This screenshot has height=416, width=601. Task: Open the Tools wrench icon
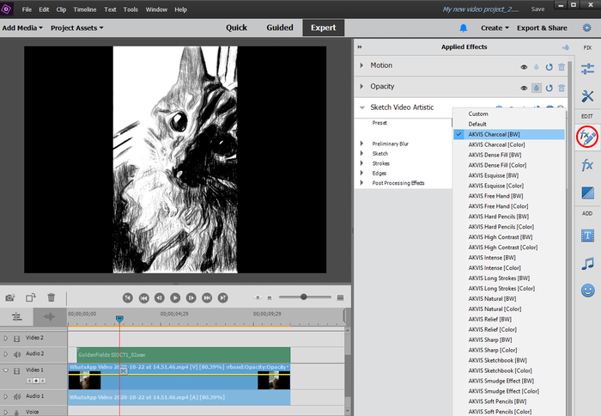587,95
